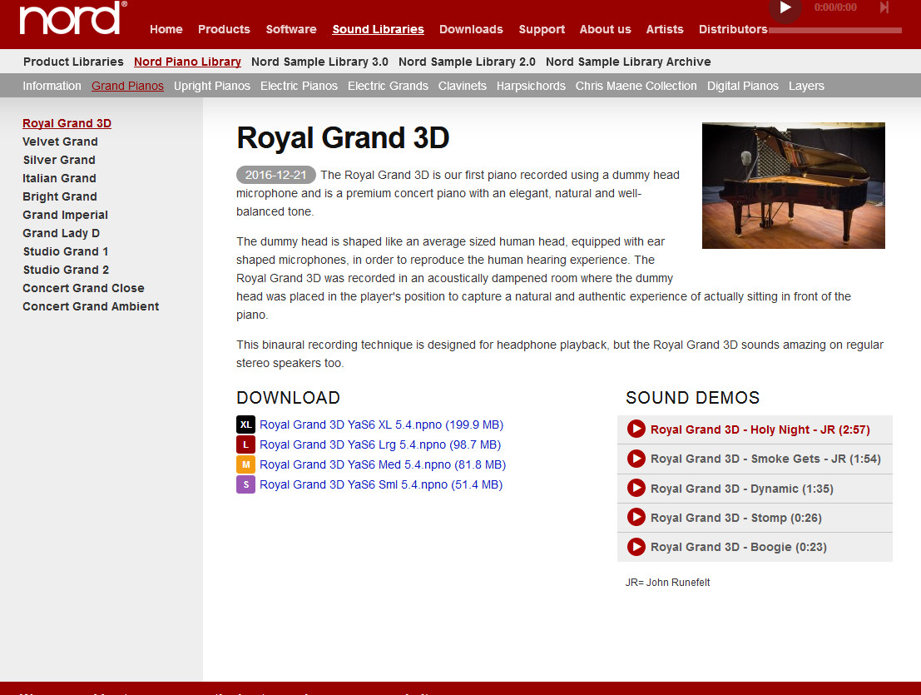The width and height of the screenshot is (921, 695).
Task: Go to the Downloads page
Action: click(471, 29)
